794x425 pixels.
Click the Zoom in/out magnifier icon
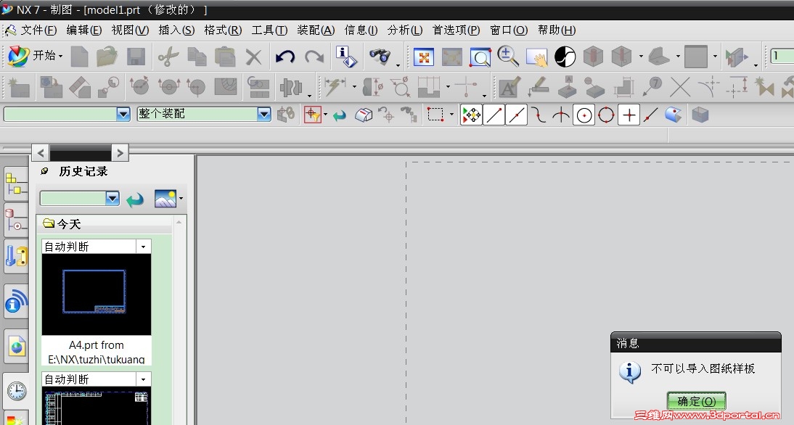tap(508, 56)
